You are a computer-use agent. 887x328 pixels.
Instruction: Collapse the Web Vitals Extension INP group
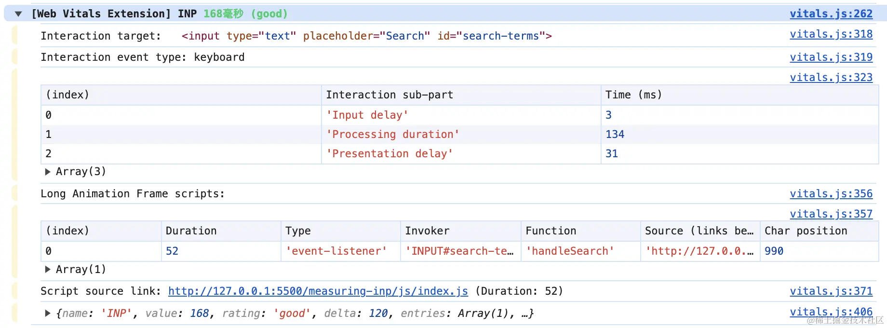pos(18,14)
